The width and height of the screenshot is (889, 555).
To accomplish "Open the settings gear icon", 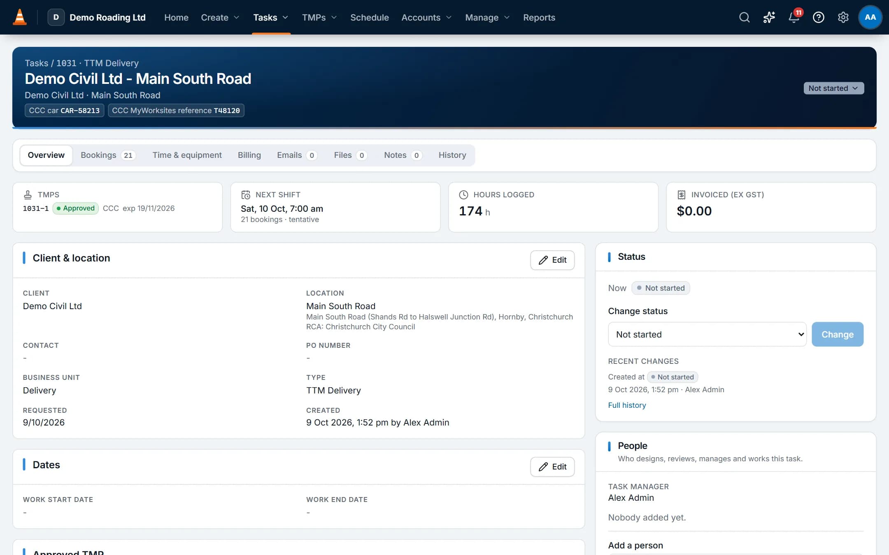I will tap(843, 17).
